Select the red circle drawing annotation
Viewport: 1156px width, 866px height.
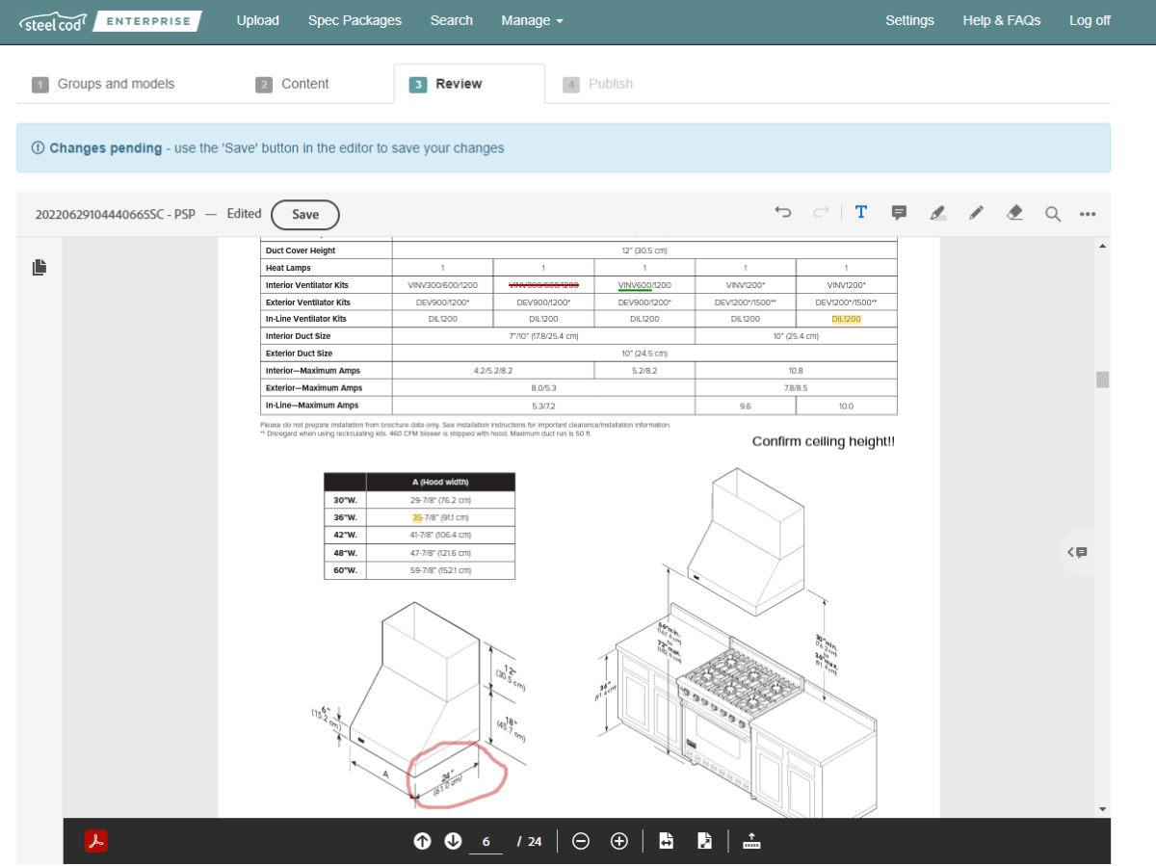[x=458, y=774]
